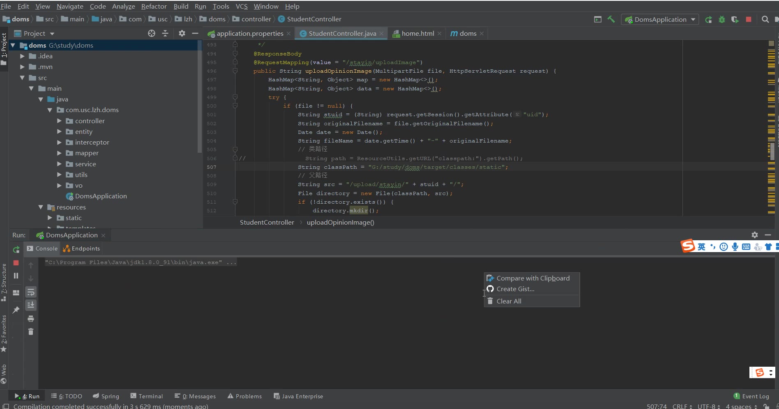
Task: Pause the console output
Action: [x=16, y=276]
